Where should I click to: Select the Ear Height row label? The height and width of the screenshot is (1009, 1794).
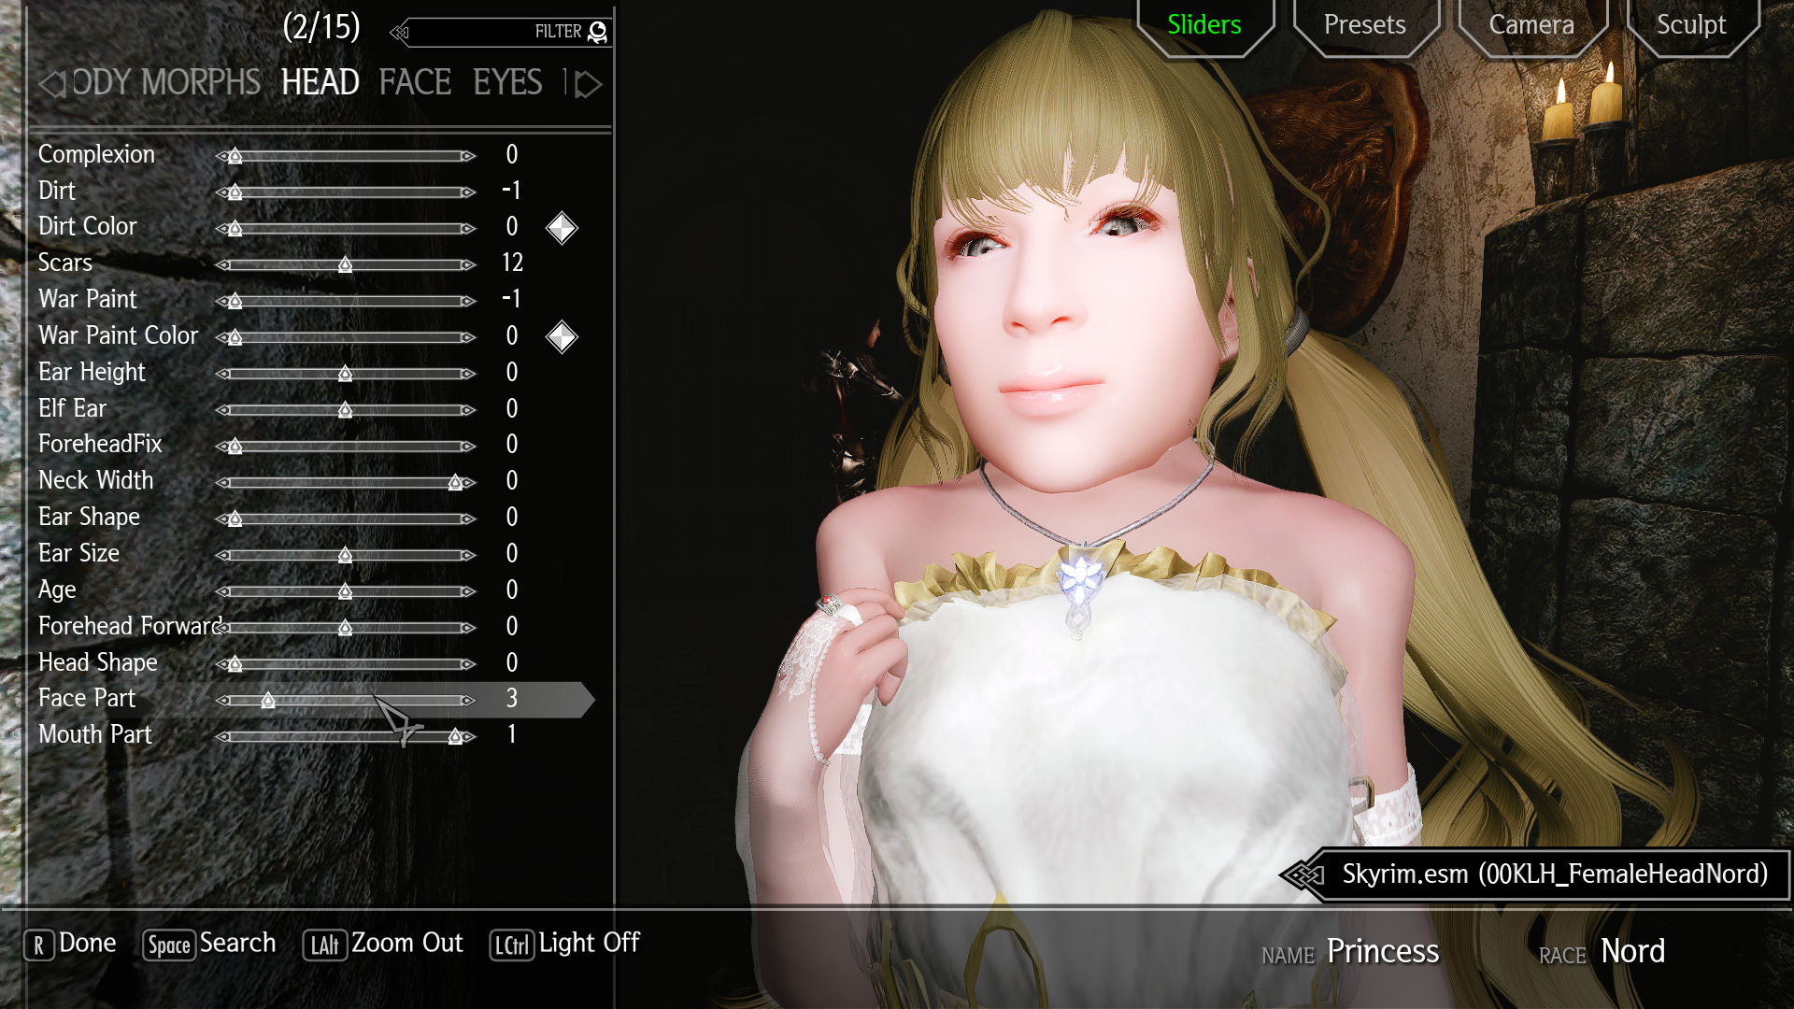click(92, 373)
